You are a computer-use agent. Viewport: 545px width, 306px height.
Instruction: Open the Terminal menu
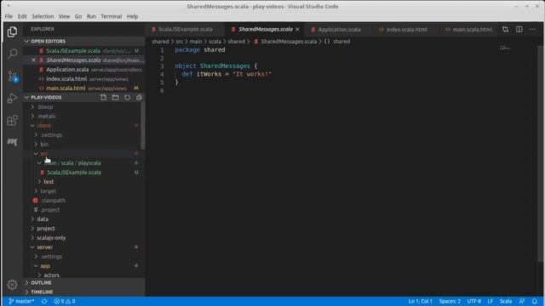pos(112,16)
